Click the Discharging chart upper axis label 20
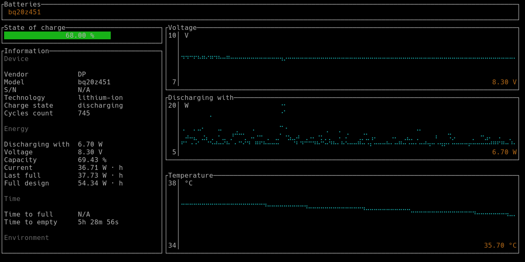This screenshot has height=262, width=525. [x=172, y=106]
